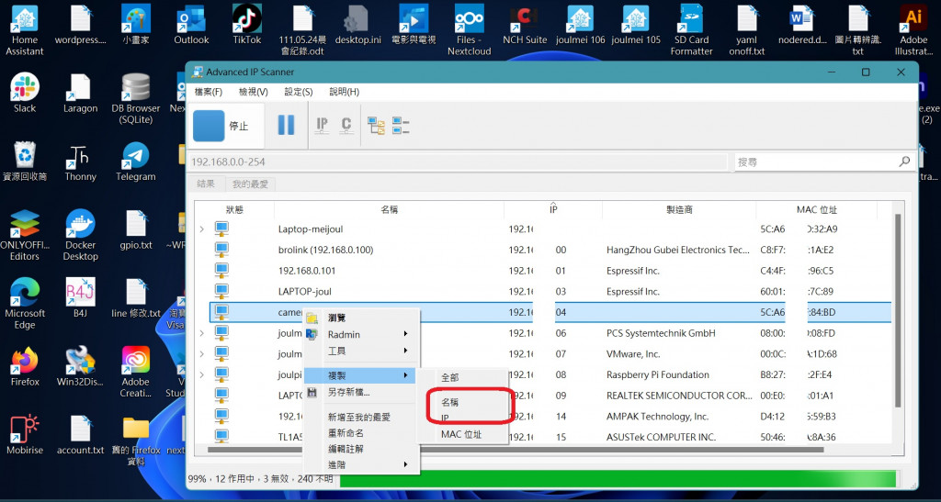The width and height of the screenshot is (941, 502).
Task: Open the Microsoft Edge desktop shortcut
Action: (25, 305)
